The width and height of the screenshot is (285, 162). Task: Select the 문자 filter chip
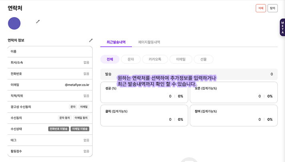click(x=130, y=59)
